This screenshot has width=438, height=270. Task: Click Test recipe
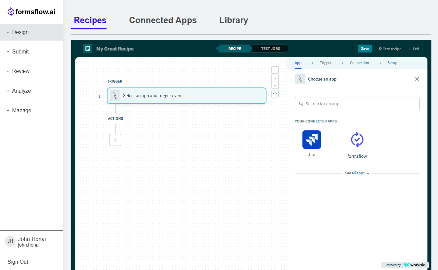tap(390, 49)
